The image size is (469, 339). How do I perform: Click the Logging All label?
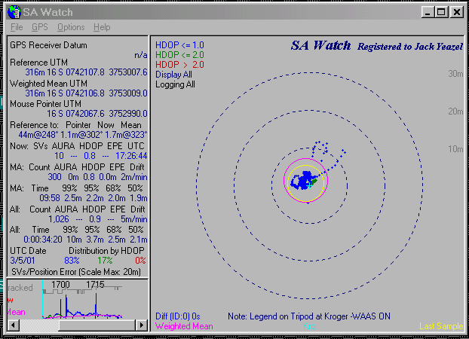point(175,84)
